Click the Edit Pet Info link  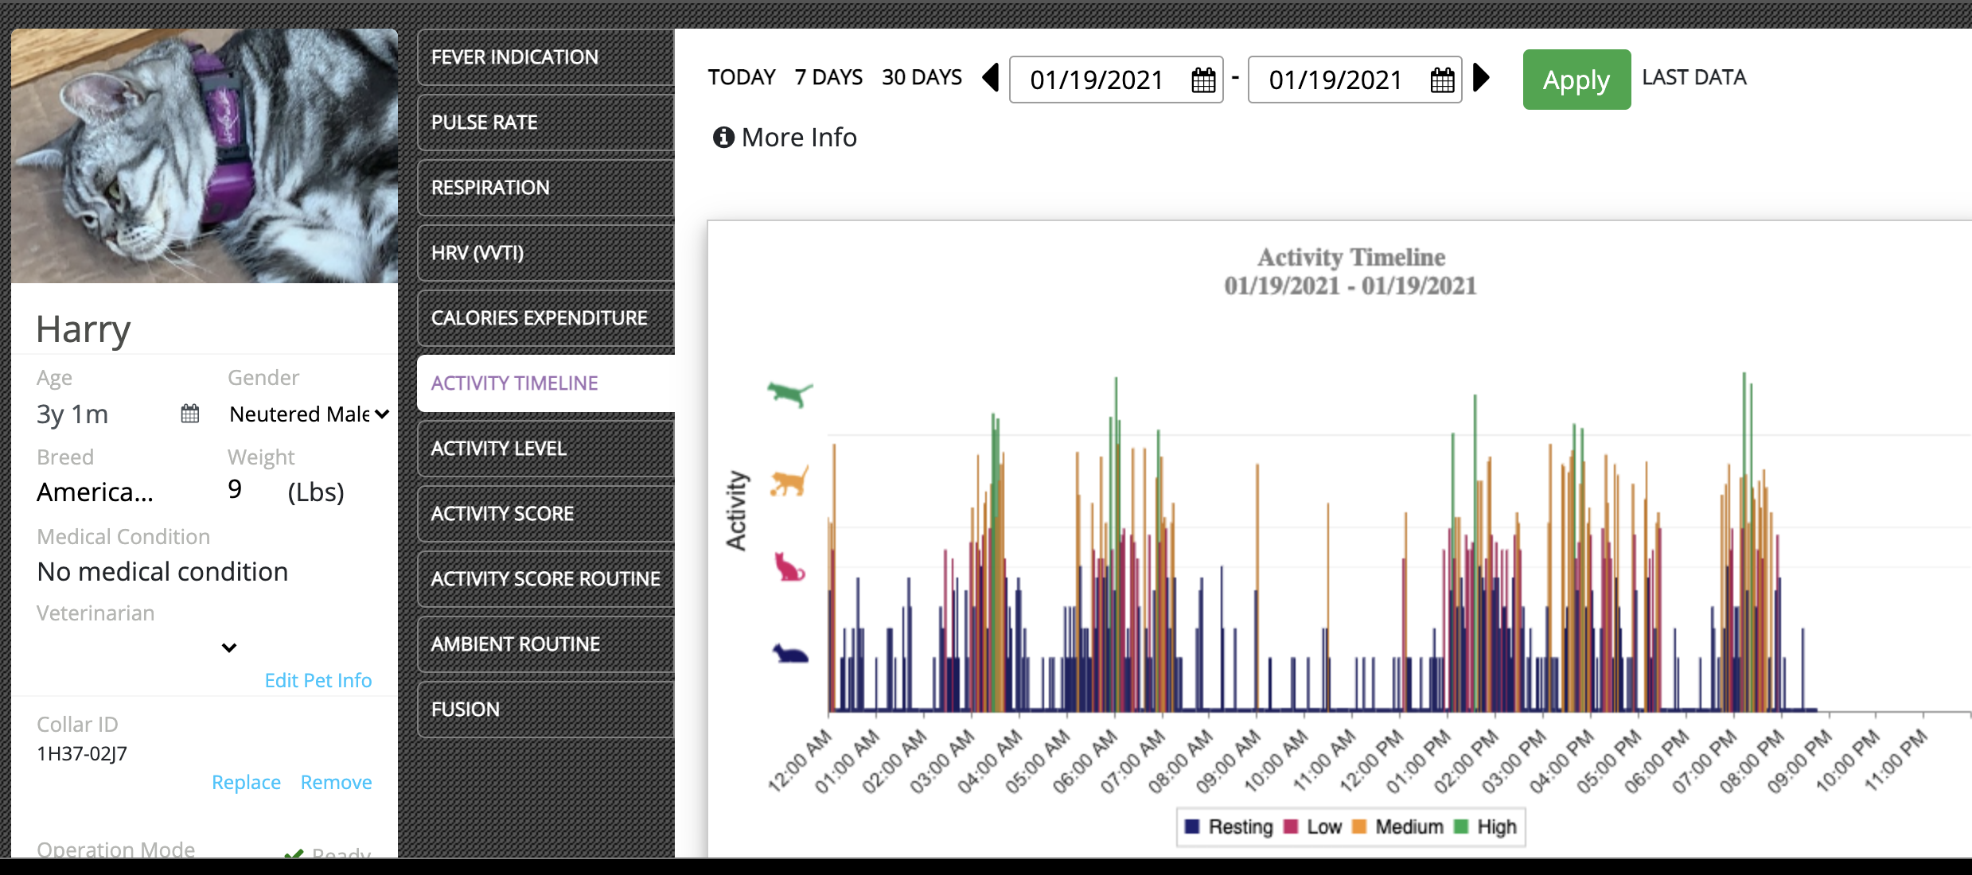click(x=318, y=681)
